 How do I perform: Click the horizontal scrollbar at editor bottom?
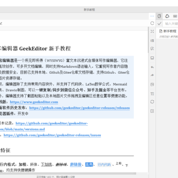pos(68,174)
